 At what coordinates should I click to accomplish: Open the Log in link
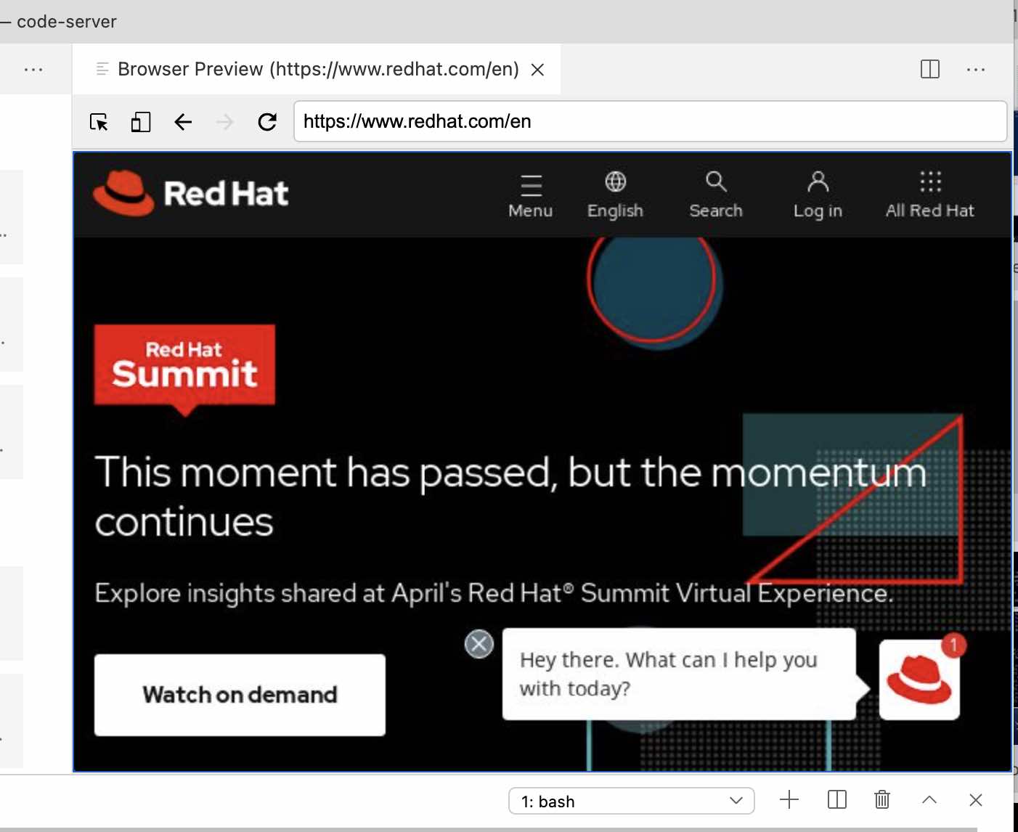tap(817, 192)
